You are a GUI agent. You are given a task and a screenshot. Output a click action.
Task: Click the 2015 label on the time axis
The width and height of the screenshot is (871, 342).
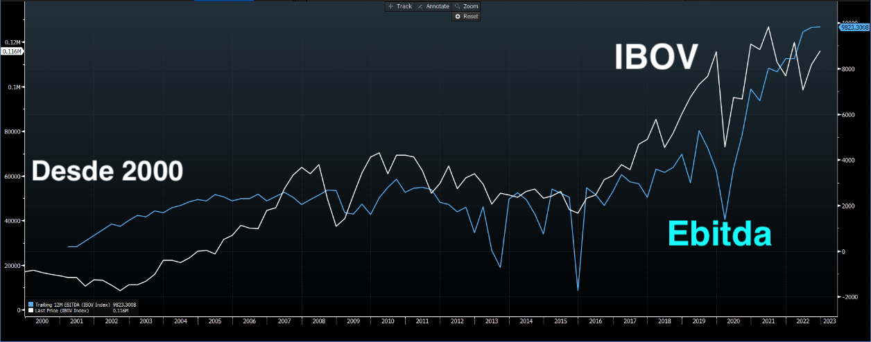point(560,321)
